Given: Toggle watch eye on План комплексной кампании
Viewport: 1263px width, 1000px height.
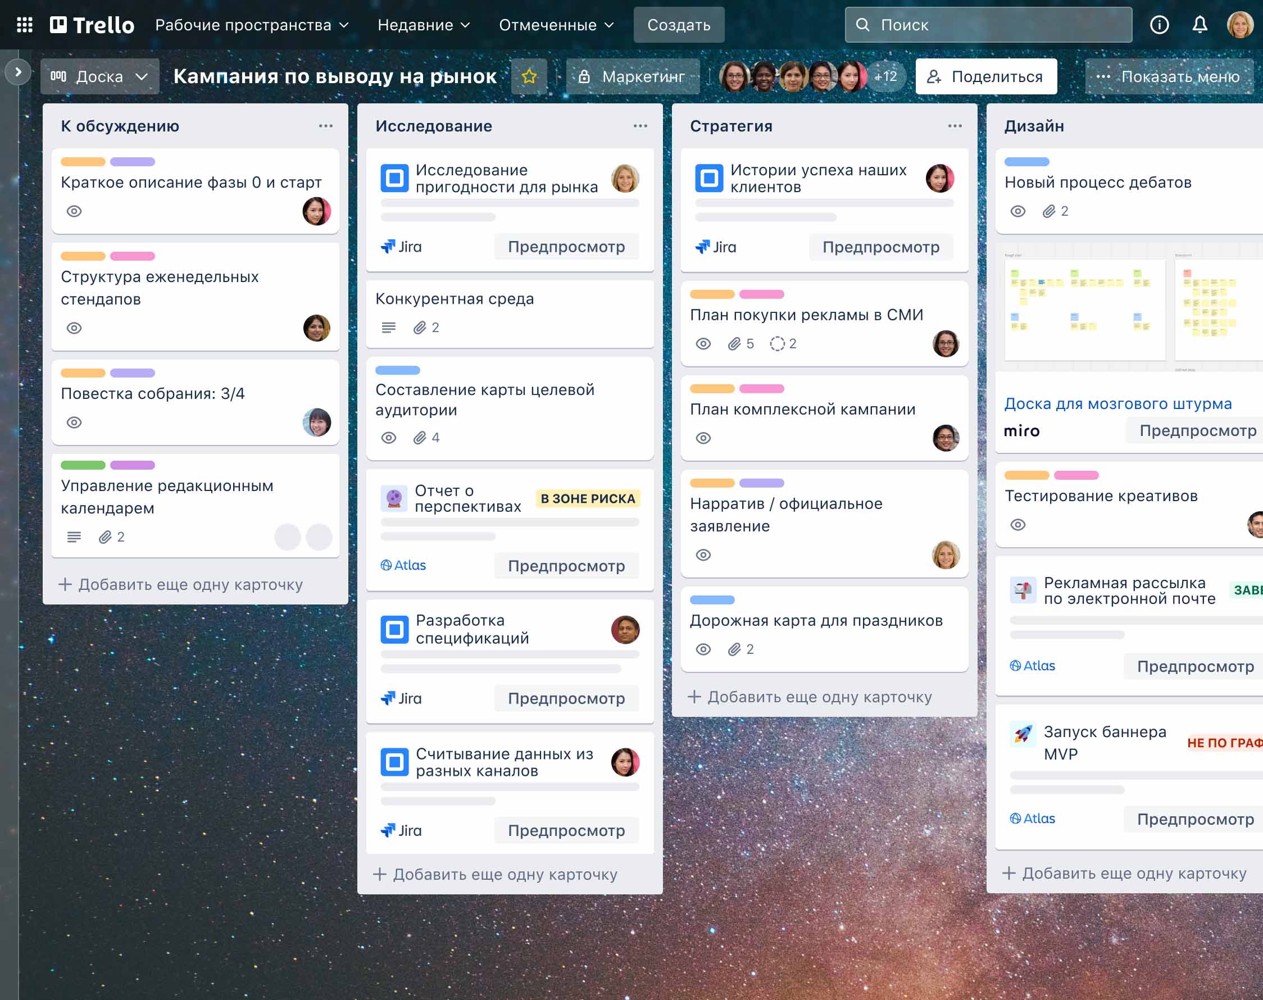Looking at the screenshot, I should point(703,438).
